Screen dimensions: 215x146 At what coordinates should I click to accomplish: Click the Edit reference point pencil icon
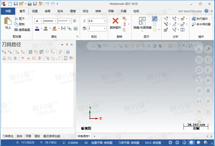[x=71, y=58]
